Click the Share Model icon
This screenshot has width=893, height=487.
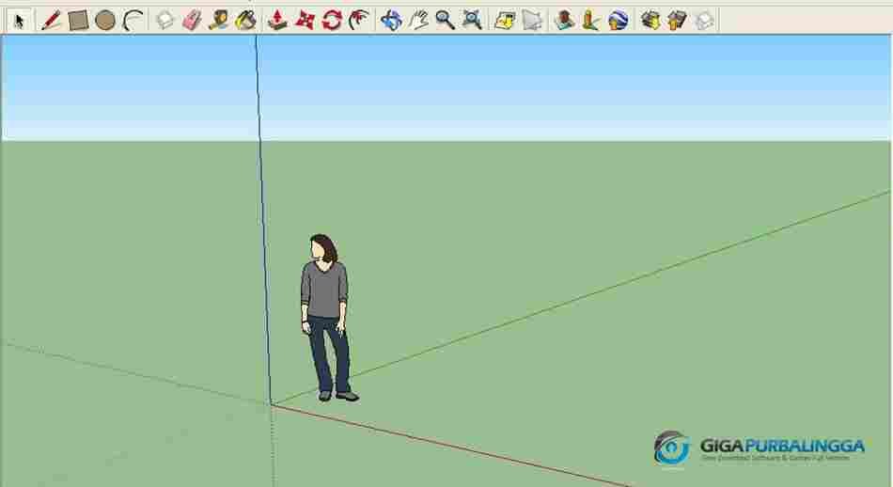(677, 21)
